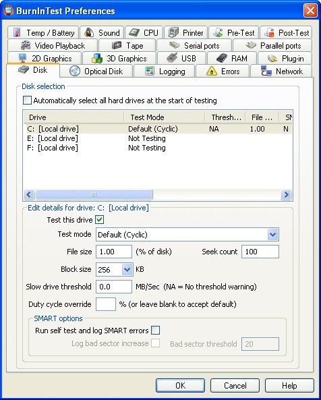The image size is (321, 400).
Task: Click the Pre-Test tab icon
Action: point(218,32)
